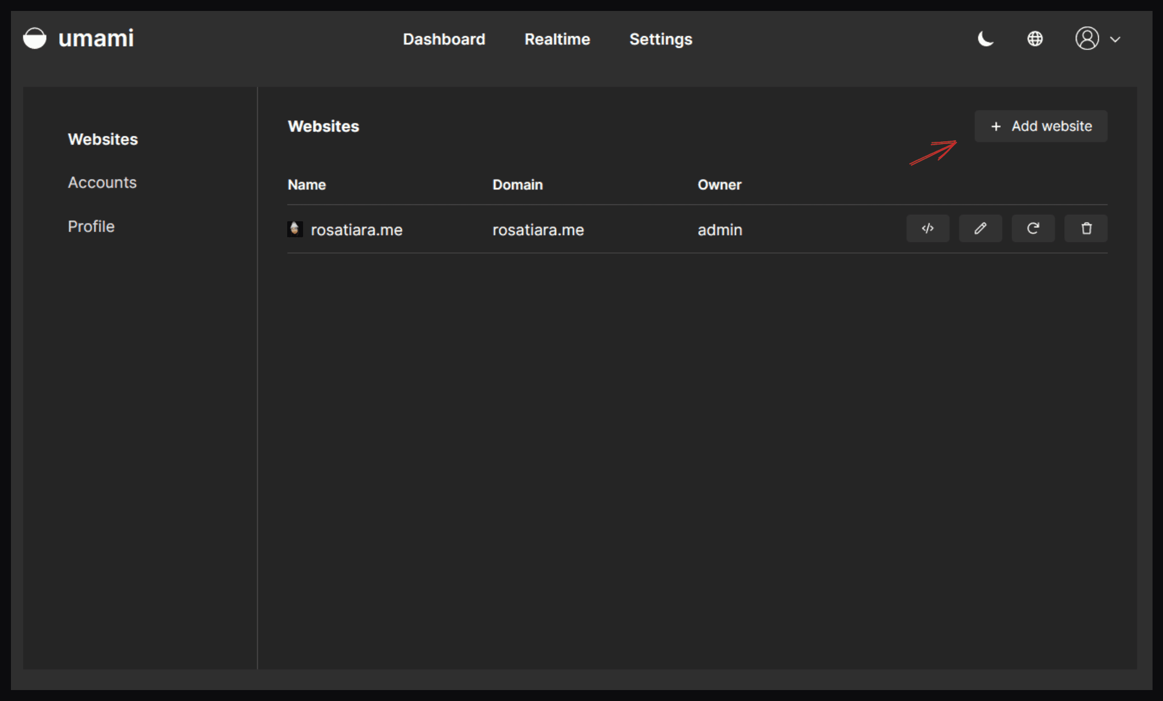
Task: Click the Name column header
Action: pyautogui.click(x=306, y=185)
